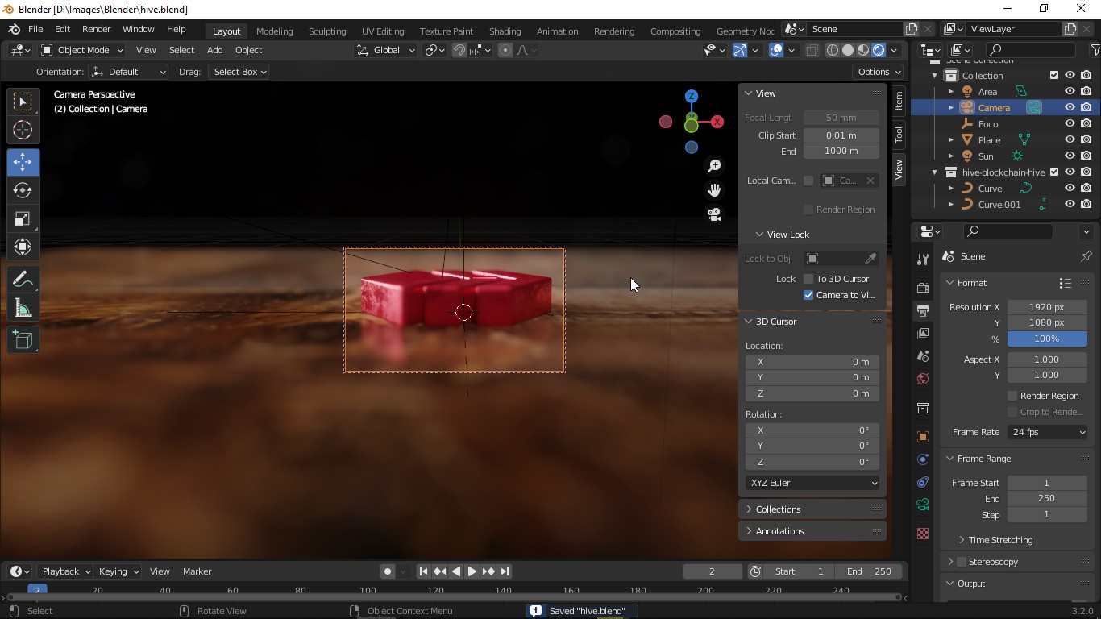Hide the Sun object in viewport
Screen dimensions: 1101x619
[x=1070, y=156]
